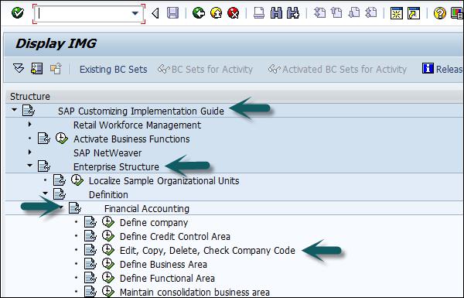
Task: Expand the SAP NetWeaver node
Action: click(x=29, y=152)
